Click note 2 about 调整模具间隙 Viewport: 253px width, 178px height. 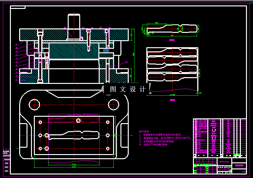[x=165, y=138]
